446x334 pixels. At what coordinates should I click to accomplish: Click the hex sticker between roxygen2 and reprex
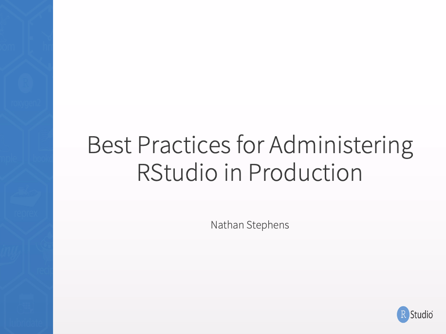44,146
